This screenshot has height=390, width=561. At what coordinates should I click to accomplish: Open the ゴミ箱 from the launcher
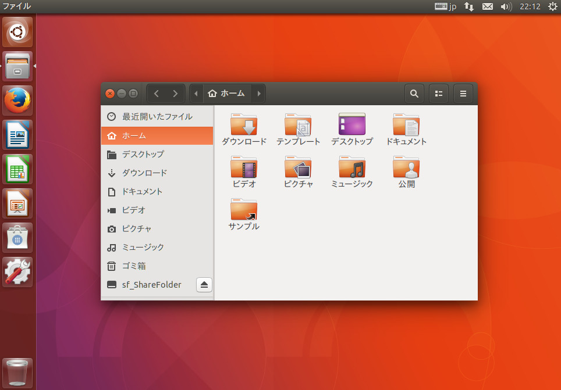(x=17, y=372)
